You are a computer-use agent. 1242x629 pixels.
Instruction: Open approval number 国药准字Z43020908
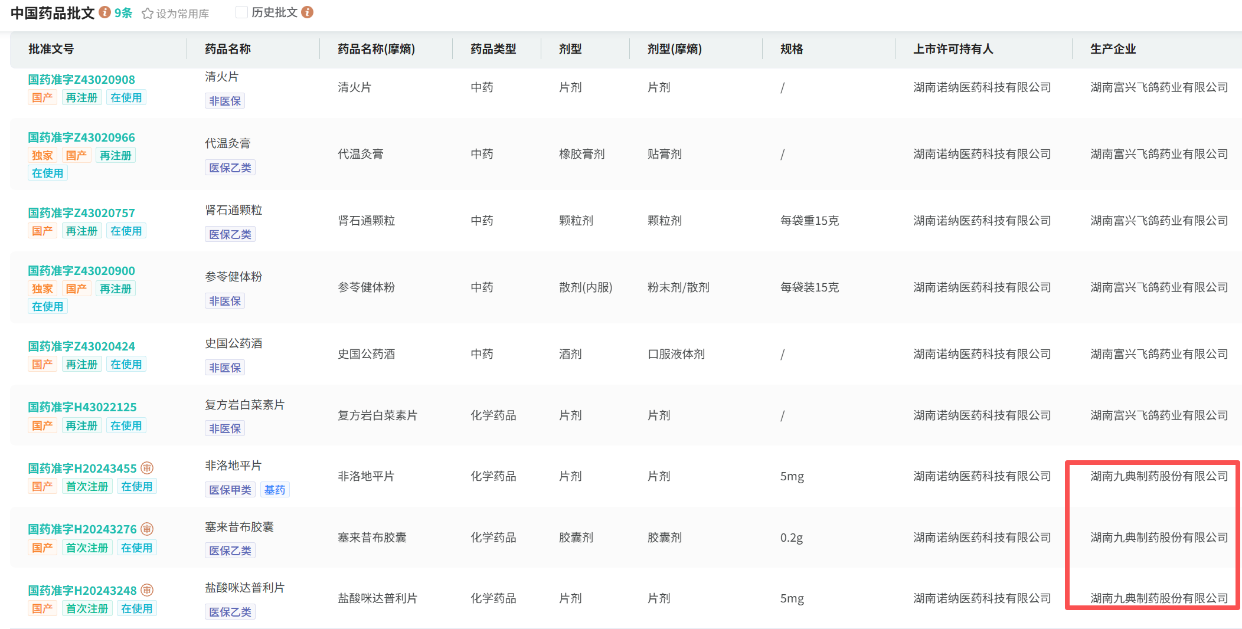81,80
